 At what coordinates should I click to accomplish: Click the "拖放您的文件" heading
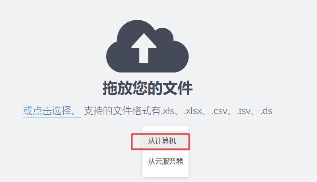148,88
